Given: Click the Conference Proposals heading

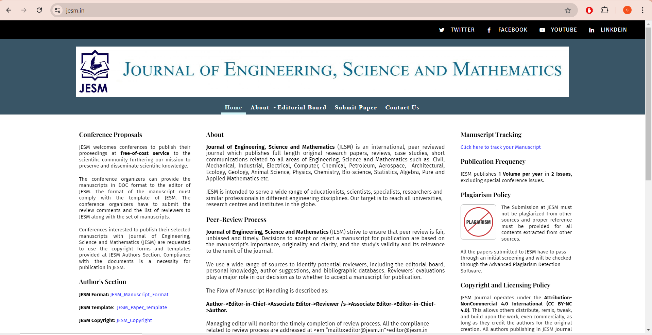Looking at the screenshot, I should click(x=110, y=135).
